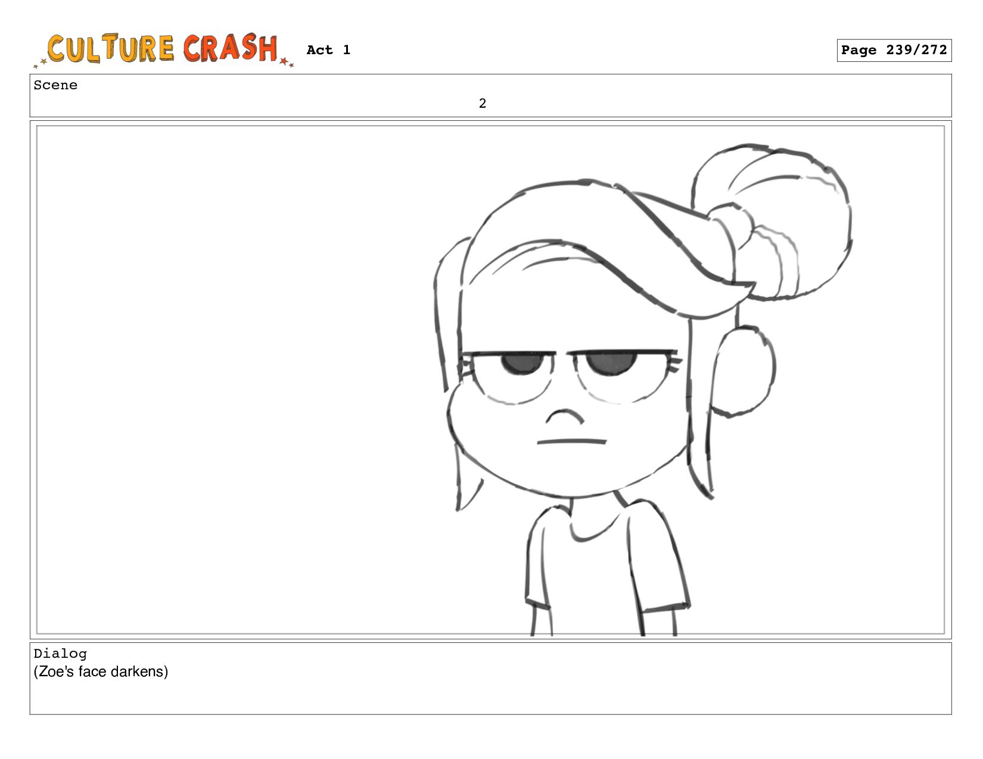Click the 'Dialog' field label
Screen dimensions: 983x759
(x=60, y=654)
